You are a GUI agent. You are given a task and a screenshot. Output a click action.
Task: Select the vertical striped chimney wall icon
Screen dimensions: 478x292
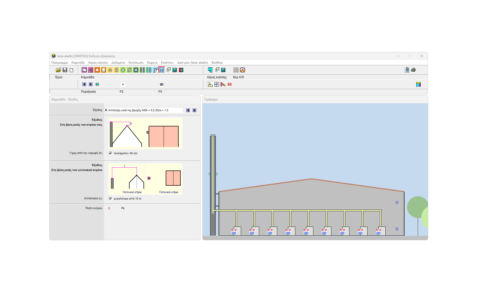point(142,70)
